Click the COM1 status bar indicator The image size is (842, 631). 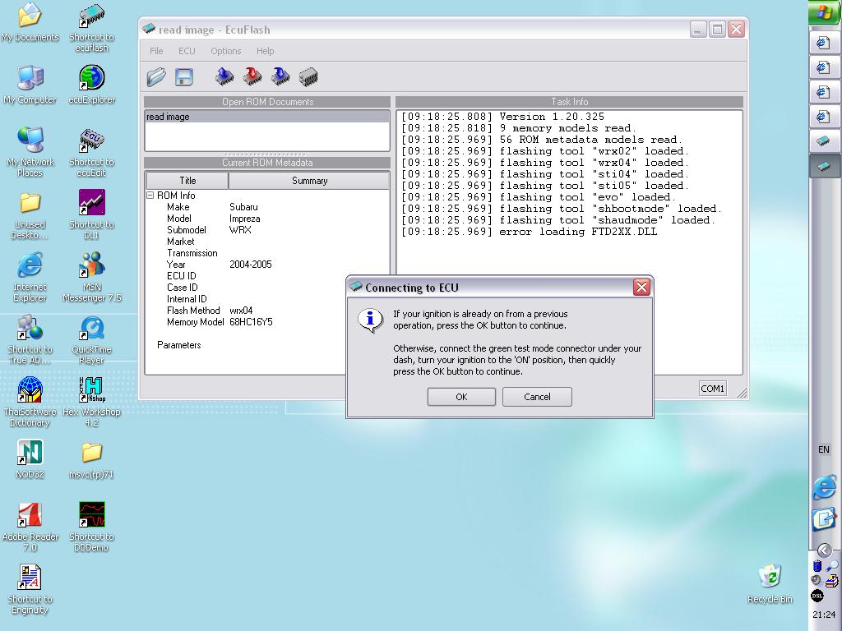pos(712,389)
